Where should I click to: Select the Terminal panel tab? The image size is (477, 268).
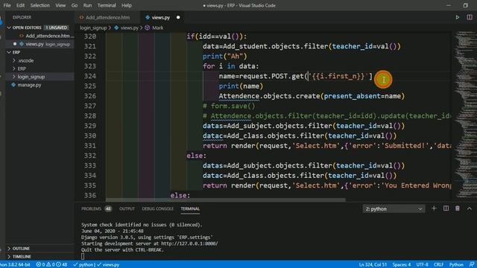[190, 208]
